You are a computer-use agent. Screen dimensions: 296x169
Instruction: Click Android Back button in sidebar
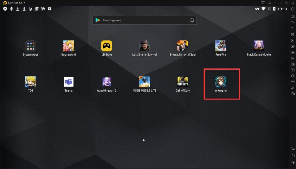point(293,148)
